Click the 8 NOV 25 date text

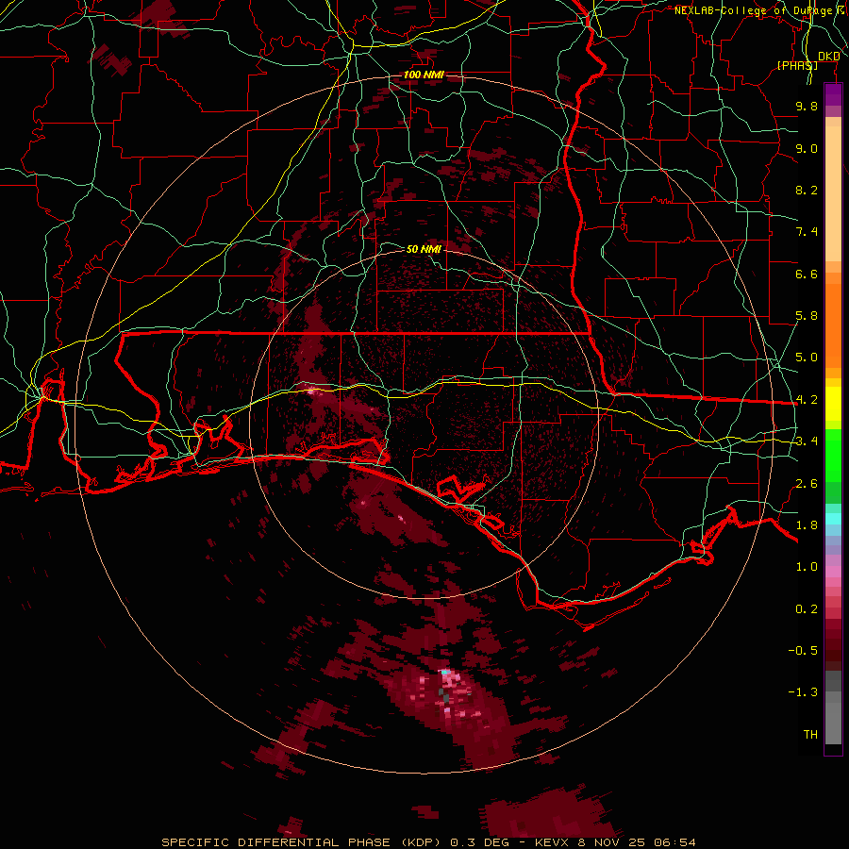(612, 842)
